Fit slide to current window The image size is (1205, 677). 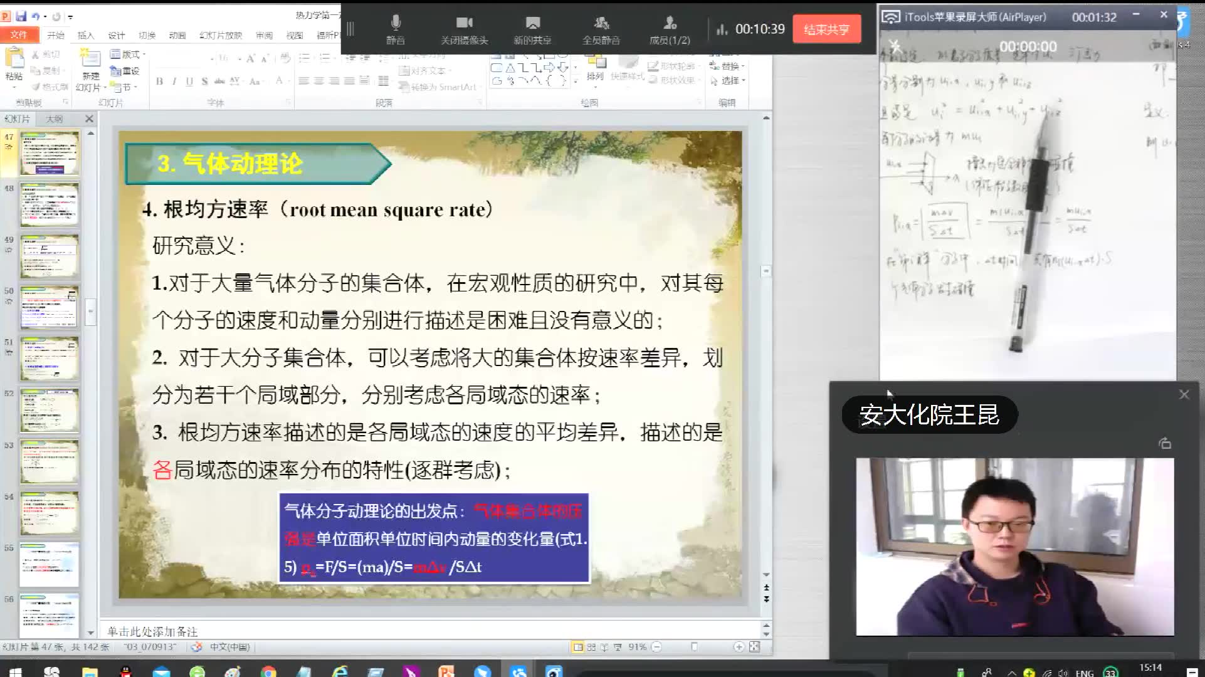click(x=754, y=647)
